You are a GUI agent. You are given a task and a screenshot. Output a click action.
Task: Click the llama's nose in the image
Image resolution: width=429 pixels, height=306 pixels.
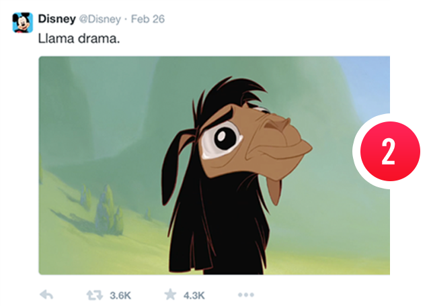pos(278,125)
